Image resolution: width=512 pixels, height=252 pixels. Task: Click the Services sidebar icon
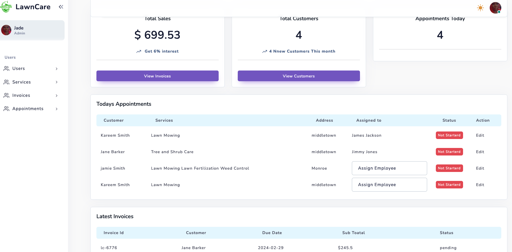pos(6,82)
